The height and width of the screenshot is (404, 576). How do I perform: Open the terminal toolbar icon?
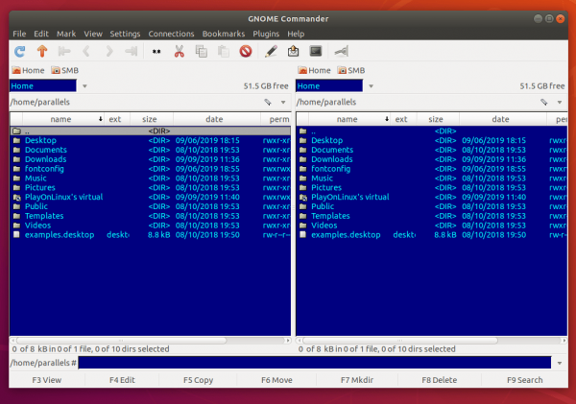(x=316, y=51)
